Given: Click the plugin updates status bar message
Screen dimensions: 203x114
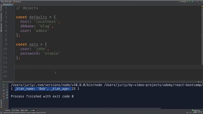Looking at the screenshot, I should [24, 113].
